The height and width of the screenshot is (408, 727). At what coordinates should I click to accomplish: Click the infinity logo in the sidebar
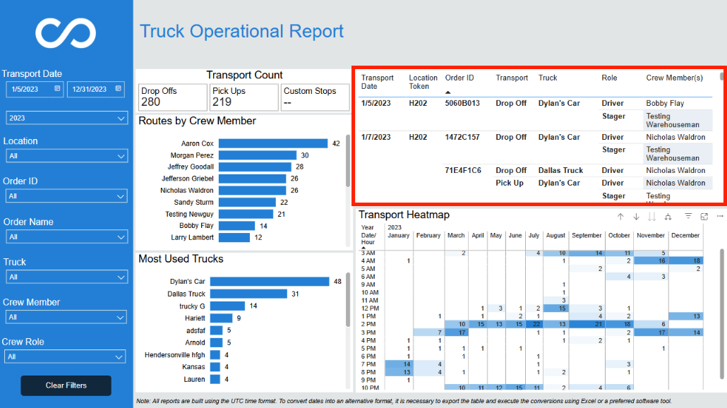click(x=66, y=33)
